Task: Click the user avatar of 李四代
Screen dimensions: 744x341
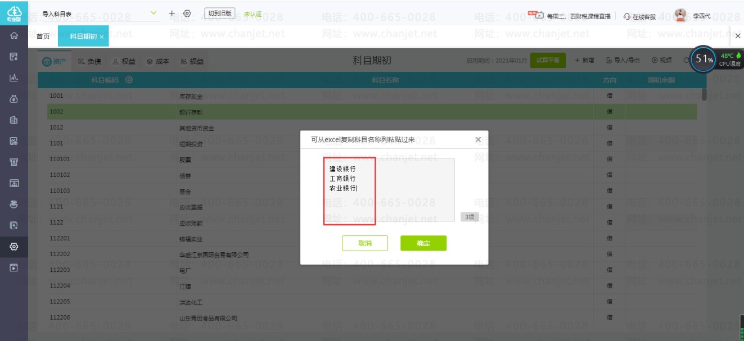Action: click(x=680, y=15)
